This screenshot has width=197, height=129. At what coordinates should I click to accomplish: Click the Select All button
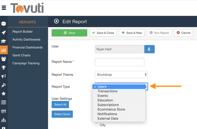tap(60, 104)
